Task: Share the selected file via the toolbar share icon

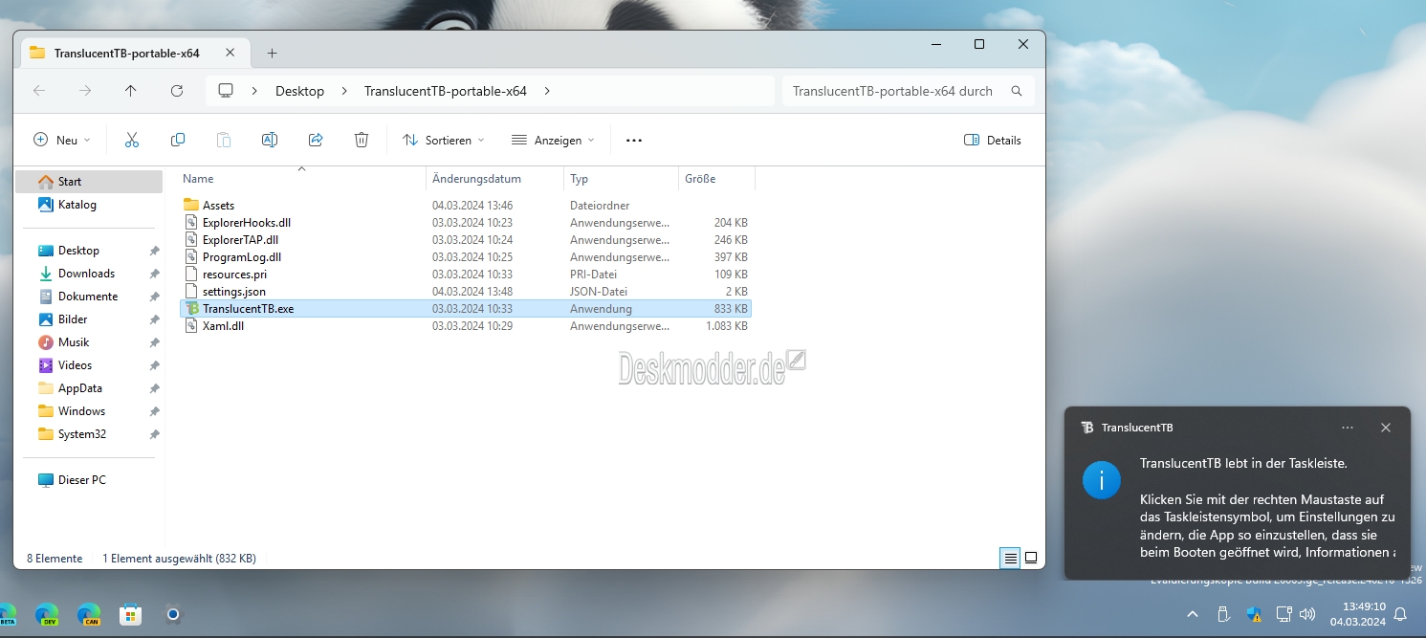Action: pos(316,140)
